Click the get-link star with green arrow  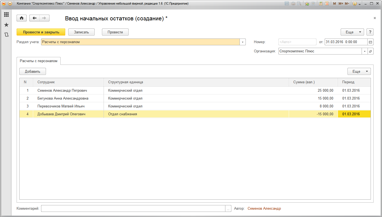[x=307, y=4]
